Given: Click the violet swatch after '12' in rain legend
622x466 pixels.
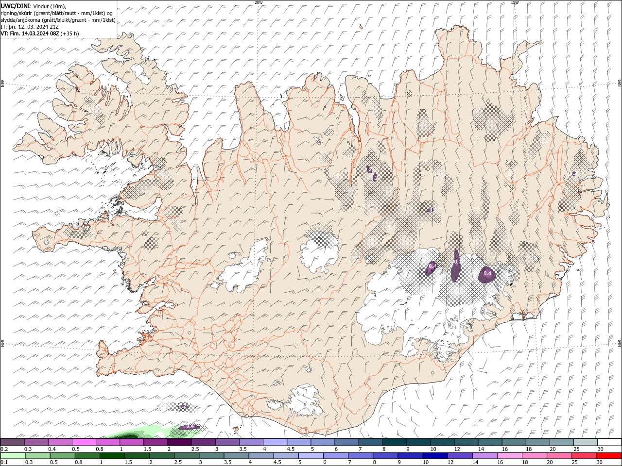Looking at the screenshot, I should 459,456.
